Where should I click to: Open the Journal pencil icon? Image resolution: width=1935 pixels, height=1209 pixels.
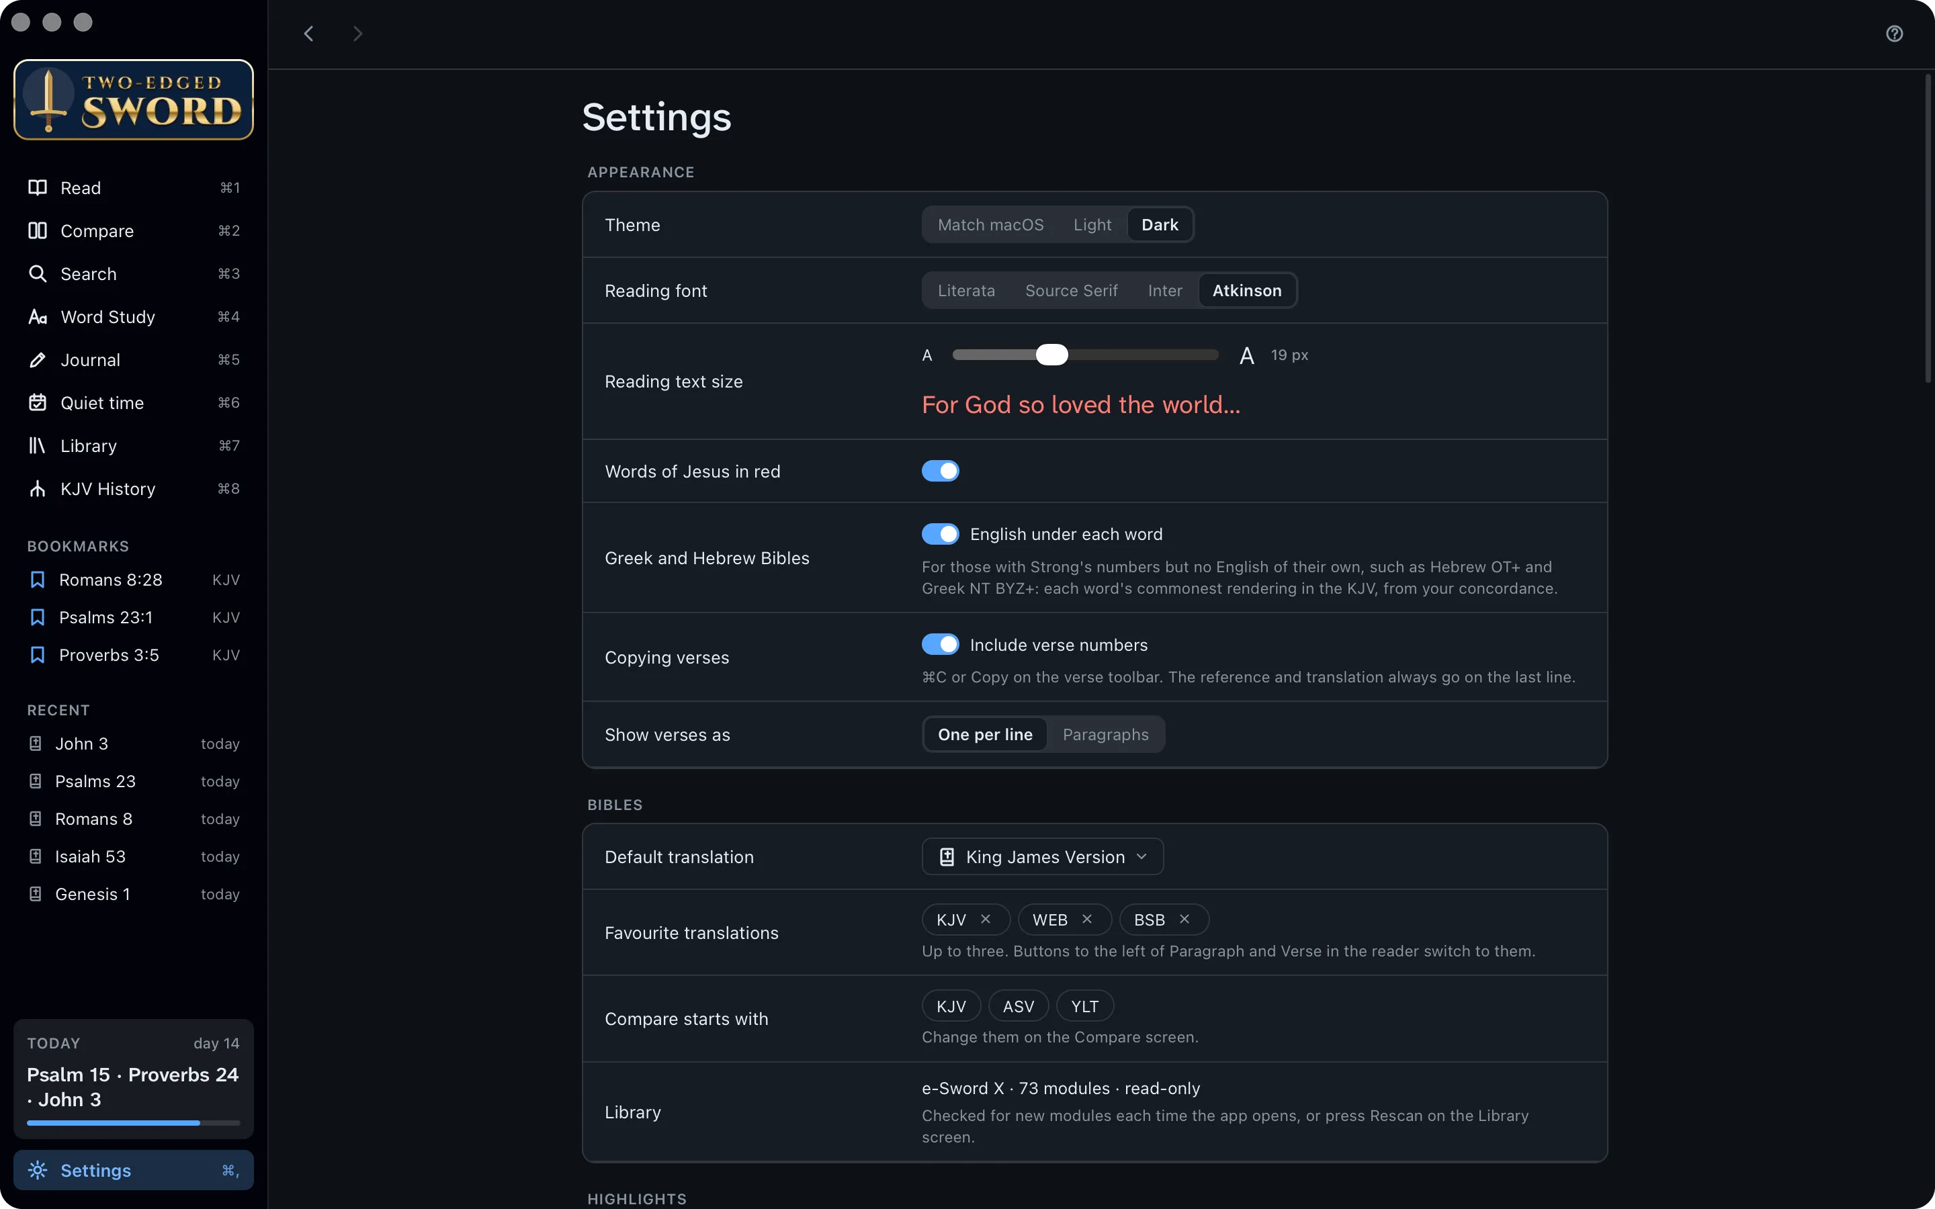coord(38,361)
